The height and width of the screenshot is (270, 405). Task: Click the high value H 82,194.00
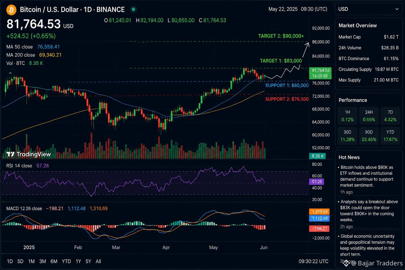pyautogui.click(x=150, y=20)
